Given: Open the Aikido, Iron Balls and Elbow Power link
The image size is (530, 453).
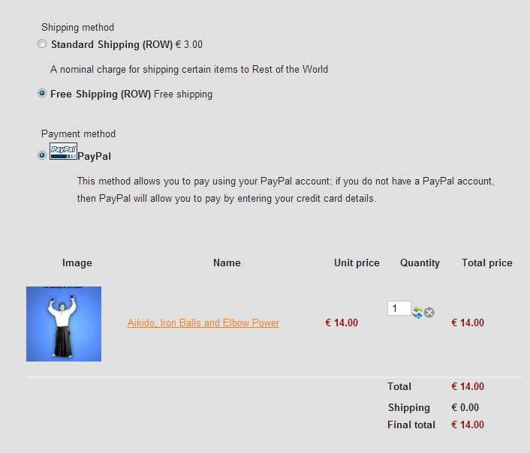Looking at the screenshot, I should pos(203,323).
